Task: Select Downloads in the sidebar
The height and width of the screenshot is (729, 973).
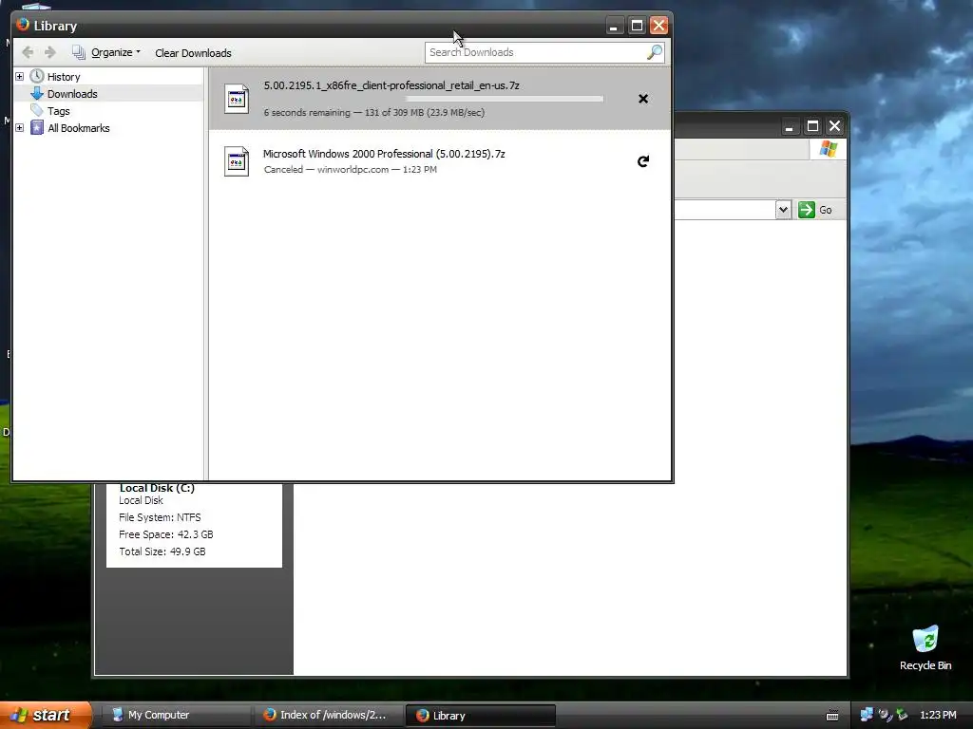Action: pos(72,94)
